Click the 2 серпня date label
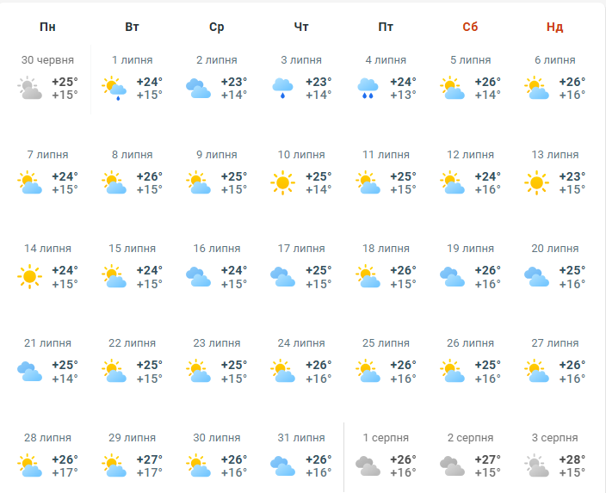The height and width of the screenshot is (493, 606). [x=470, y=438]
